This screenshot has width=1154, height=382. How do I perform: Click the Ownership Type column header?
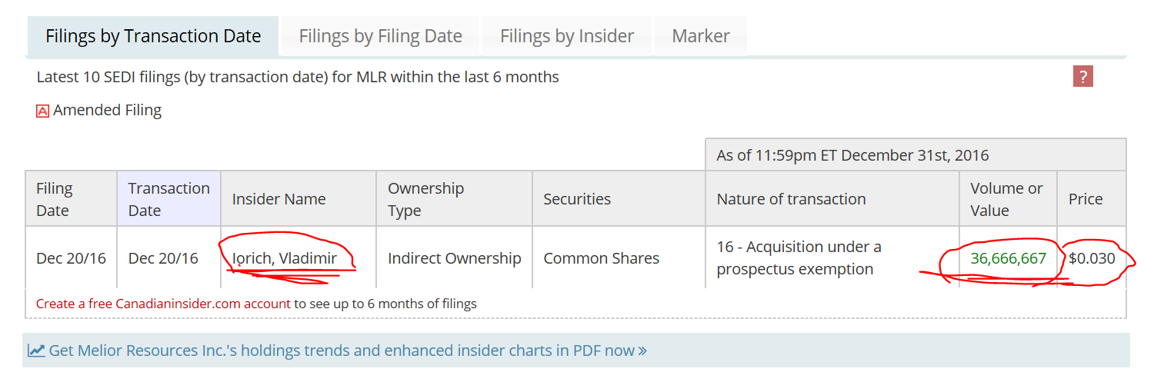(425, 199)
